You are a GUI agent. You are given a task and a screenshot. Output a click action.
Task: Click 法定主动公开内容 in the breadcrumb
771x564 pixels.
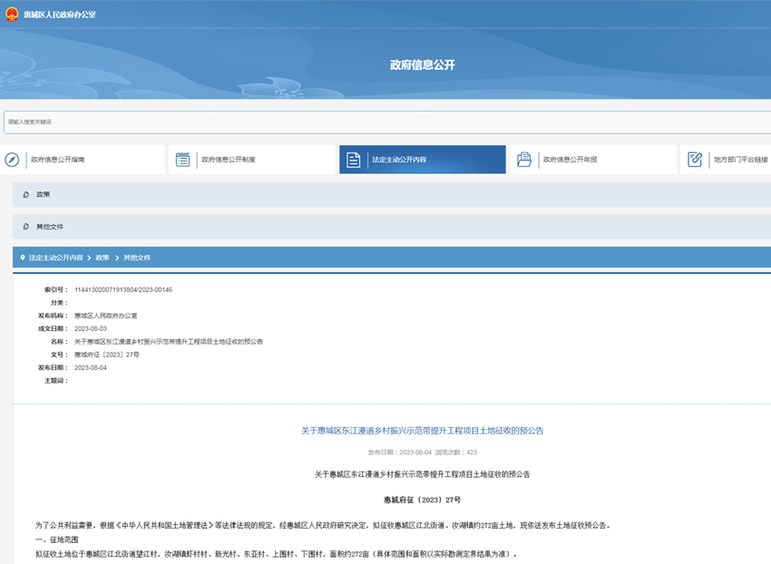[x=55, y=258]
